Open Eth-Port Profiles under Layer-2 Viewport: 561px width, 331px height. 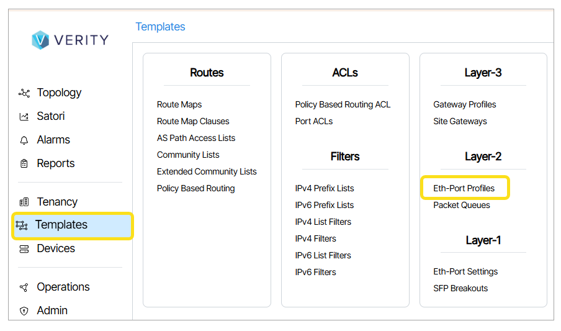click(464, 188)
